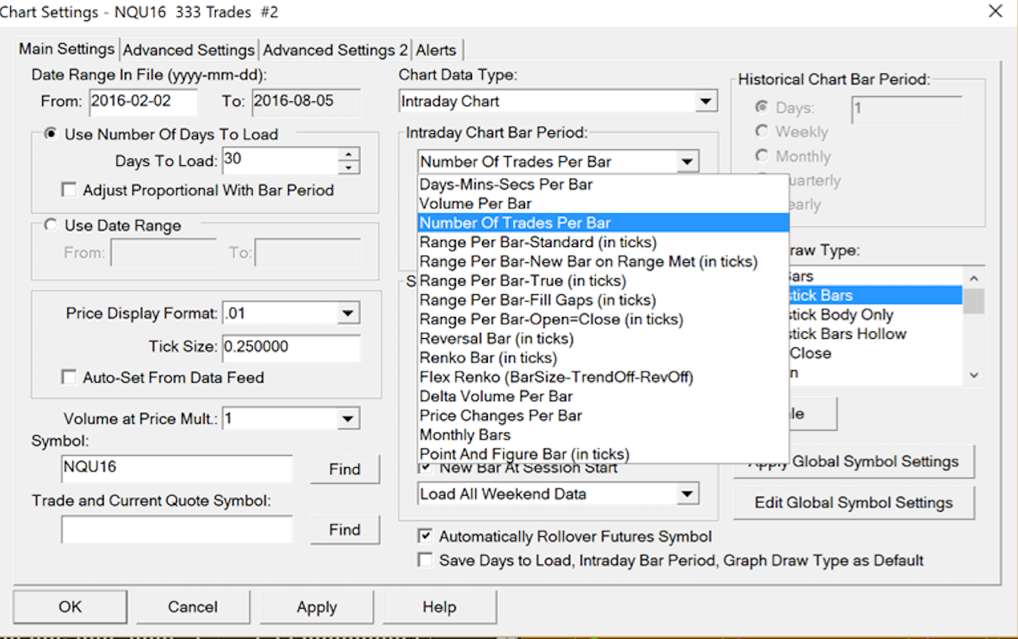Toggle Automatically Rollover Futures Symbol checkbox

(x=426, y=536)
